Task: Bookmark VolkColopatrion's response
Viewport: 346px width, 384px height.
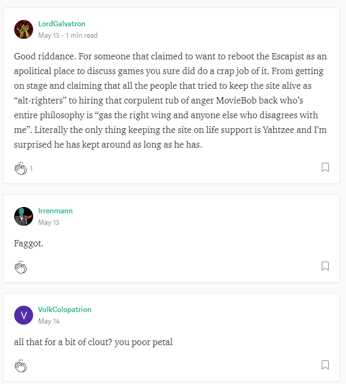Action: coord(325,365)
